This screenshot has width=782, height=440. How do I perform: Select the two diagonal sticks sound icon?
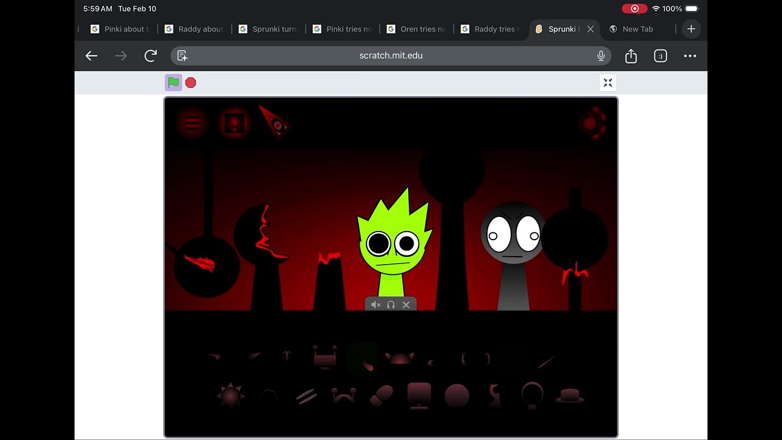pos(306,396)
